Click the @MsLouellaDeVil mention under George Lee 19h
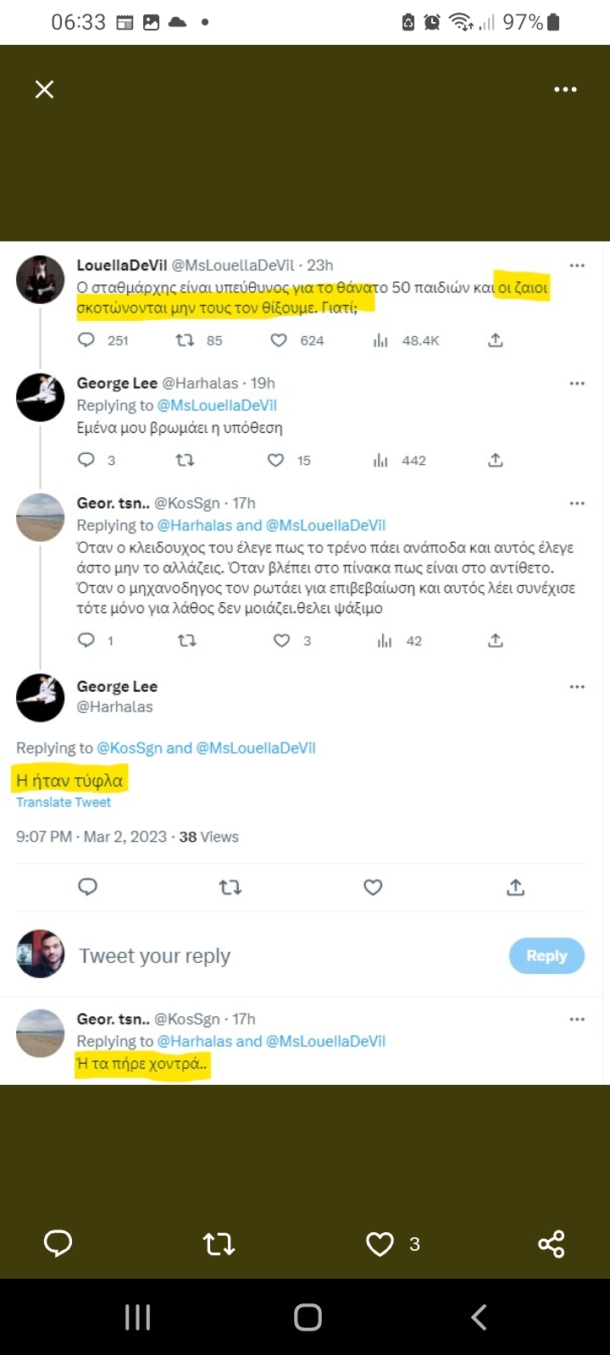The height and width of the screenshot is (1355, 610). [x=217, y=406]
